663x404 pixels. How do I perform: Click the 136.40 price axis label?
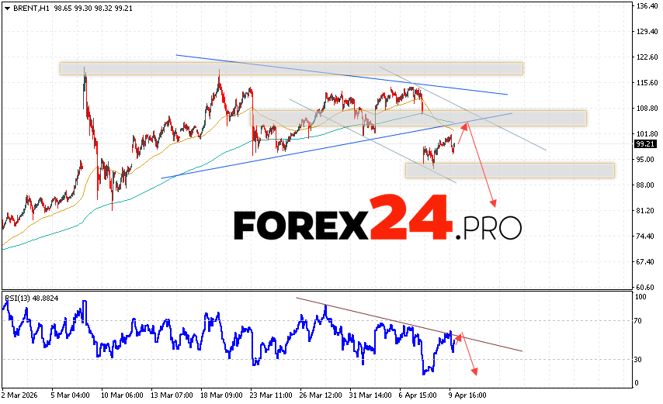pos(646,6)
